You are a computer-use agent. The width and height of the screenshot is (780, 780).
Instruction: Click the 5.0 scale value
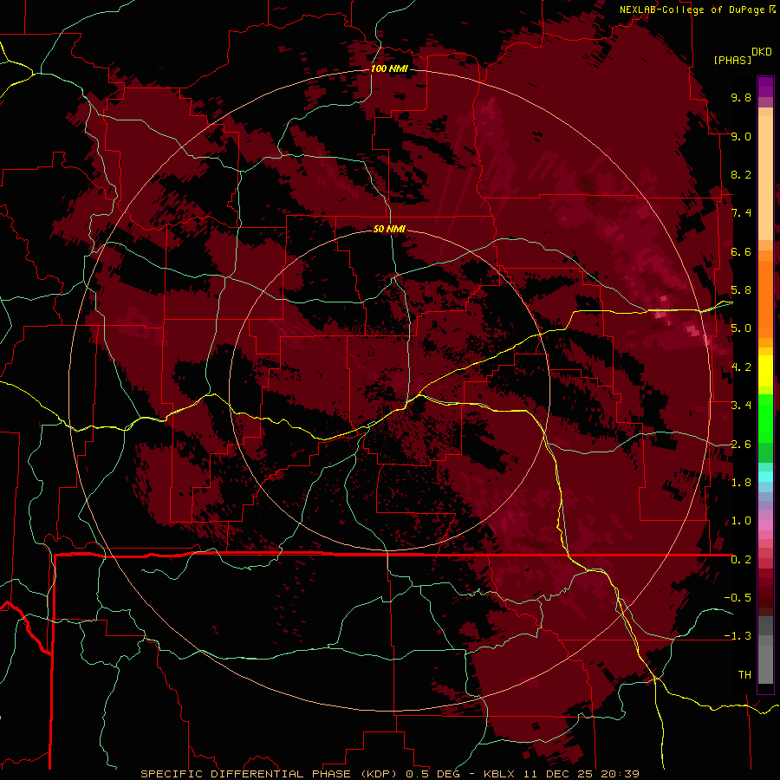tap(741, 328)
